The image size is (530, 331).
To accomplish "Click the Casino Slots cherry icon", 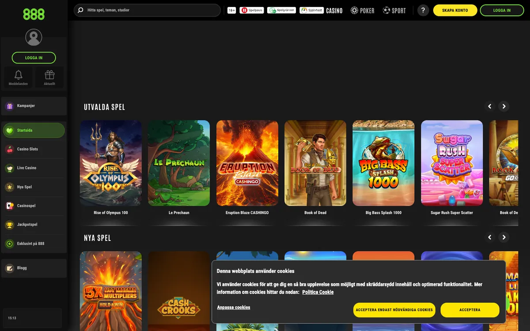I will coord(9,149).
